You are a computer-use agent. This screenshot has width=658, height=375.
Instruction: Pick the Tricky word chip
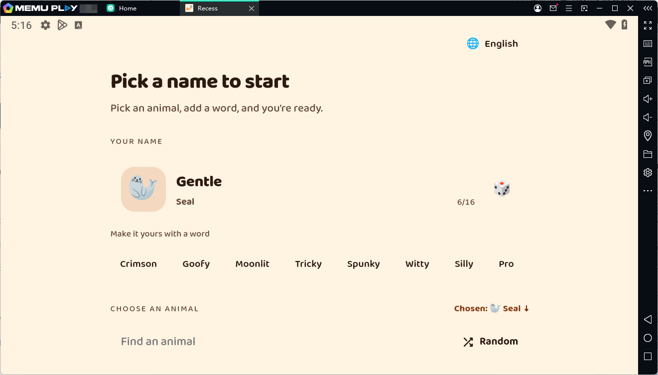(308, 264)
